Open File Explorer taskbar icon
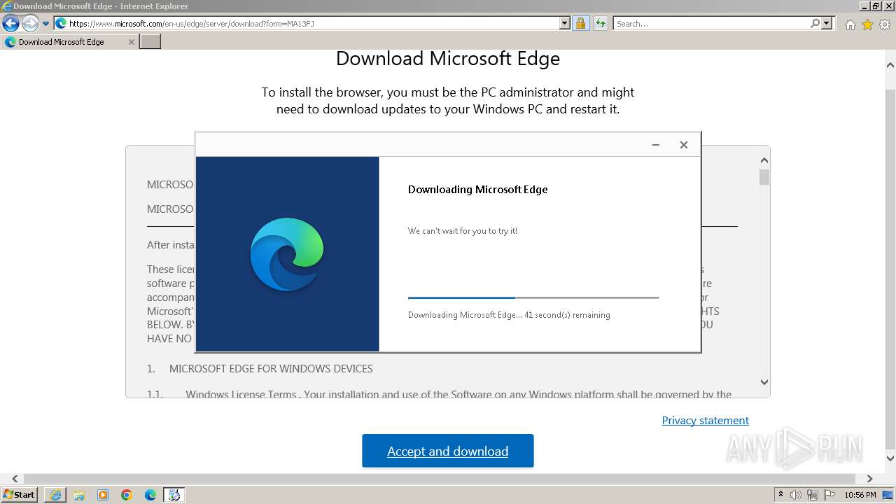Screen dimensions: 896x504 (x=79, y=495)
